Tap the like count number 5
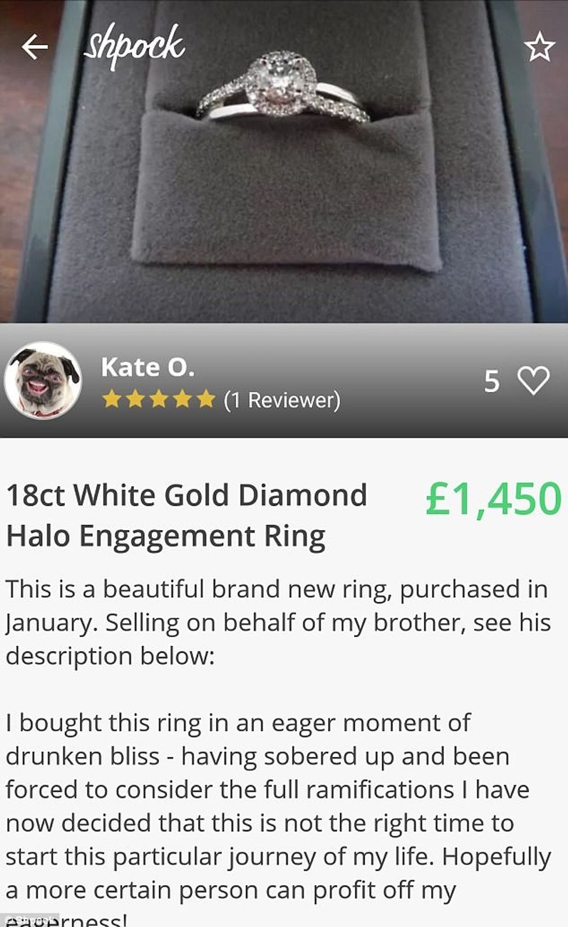568x927 pixels. point(491,382)
